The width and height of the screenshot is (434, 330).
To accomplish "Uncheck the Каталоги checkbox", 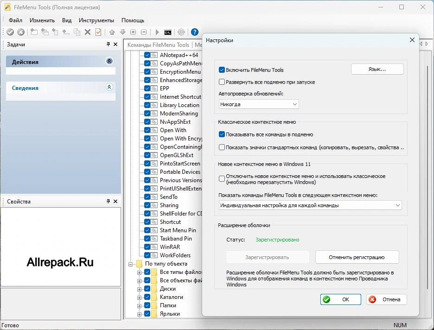I will coord(147,297).
